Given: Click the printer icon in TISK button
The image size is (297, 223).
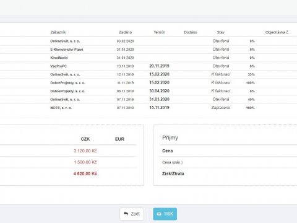Looking at the screenshot, I should click(x=159, y=214).
